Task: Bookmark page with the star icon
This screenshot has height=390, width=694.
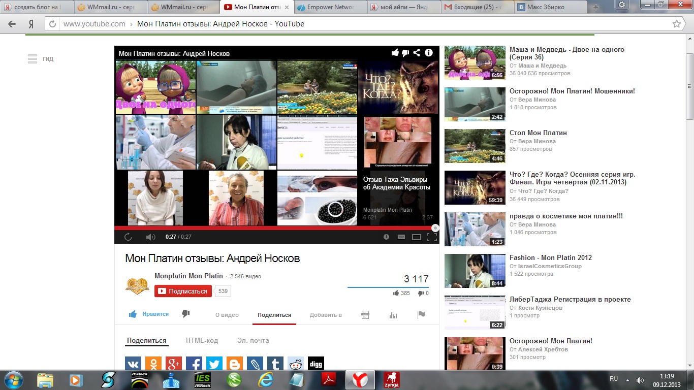Action: tap(676, 24)
